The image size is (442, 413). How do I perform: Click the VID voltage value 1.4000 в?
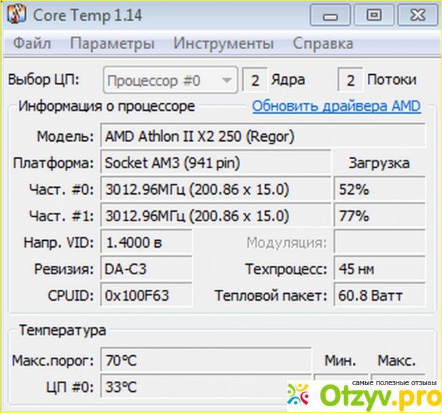pyautogui.click(x=146, y=242)
